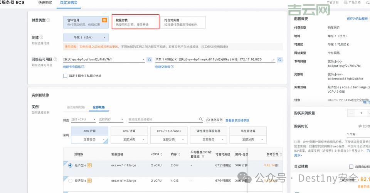The width and height of the screenshot is (370, 193).
Task: Select 按量付费 billing type
Action: click(135, 22)
